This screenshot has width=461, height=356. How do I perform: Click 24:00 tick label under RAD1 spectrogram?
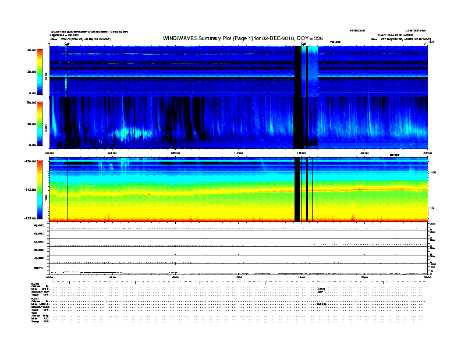(427, 153)
